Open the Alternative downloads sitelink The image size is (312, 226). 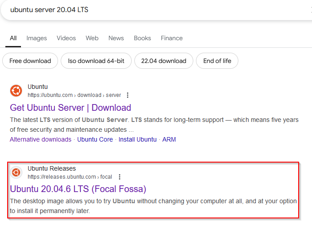coord(40,139)
